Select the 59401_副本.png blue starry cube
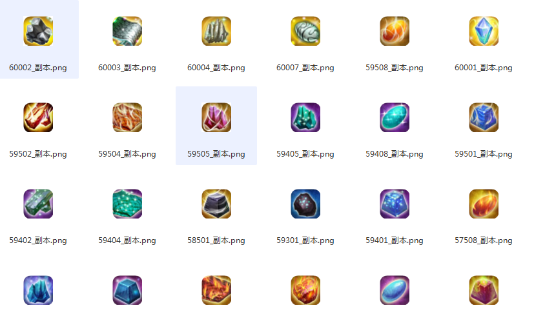Screen dimensions: 545x312 pos(395,204)
